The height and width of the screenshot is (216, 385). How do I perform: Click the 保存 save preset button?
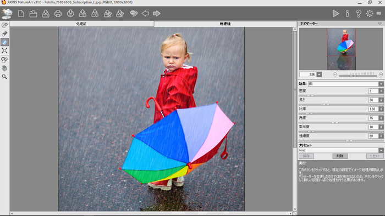click(306, 156)
